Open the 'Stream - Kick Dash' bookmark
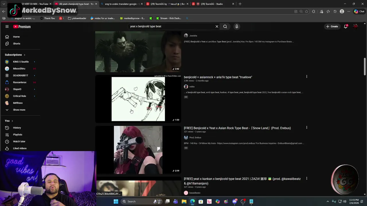The width and height of the screenshot is (367, 206). point(169,18)
